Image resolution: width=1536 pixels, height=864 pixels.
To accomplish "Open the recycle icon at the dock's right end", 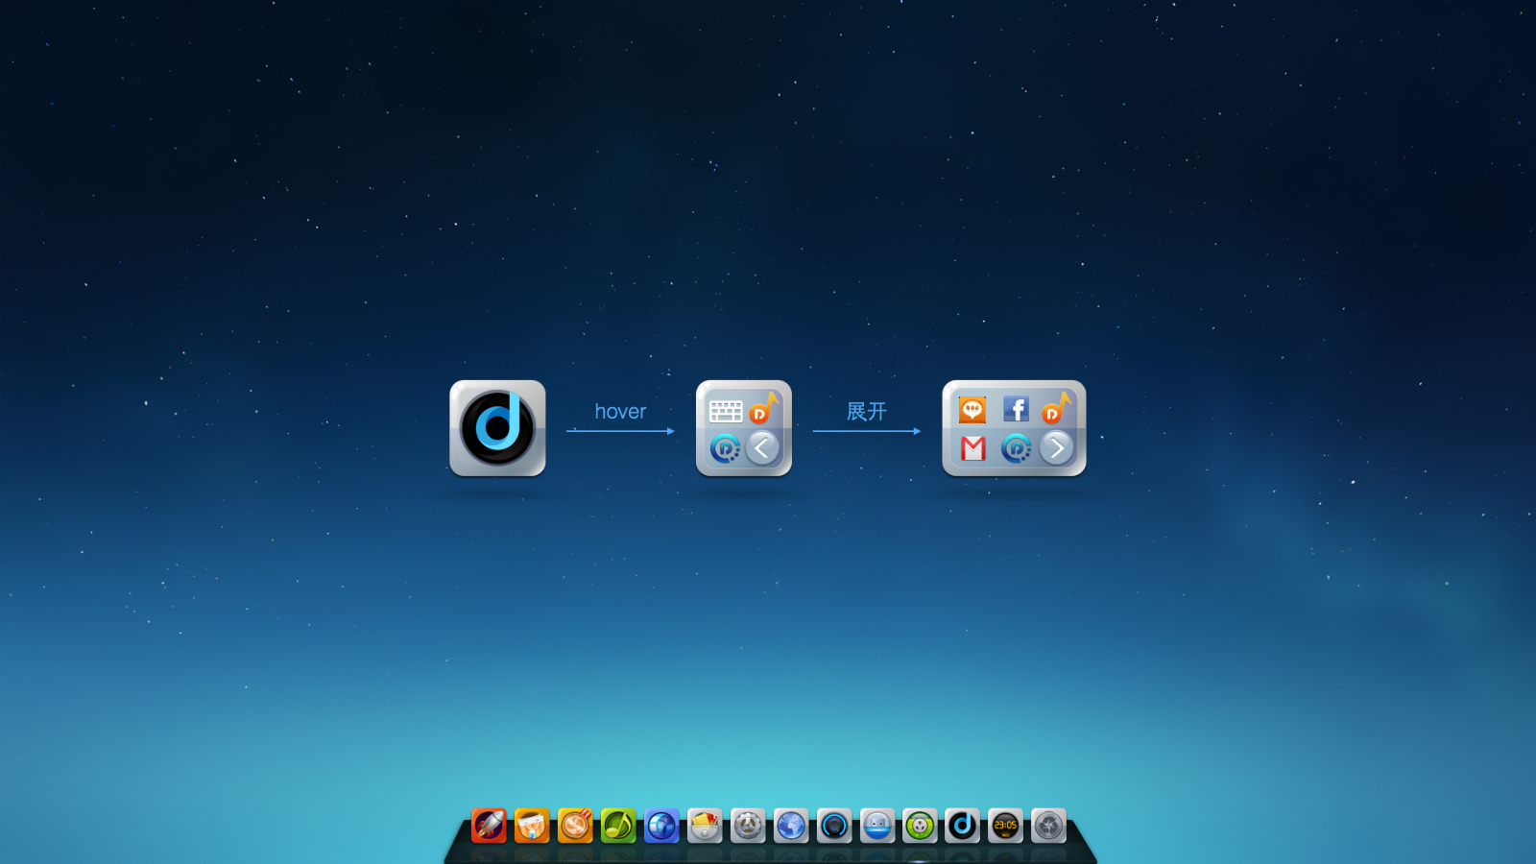I will click(x=1048, y=826).
